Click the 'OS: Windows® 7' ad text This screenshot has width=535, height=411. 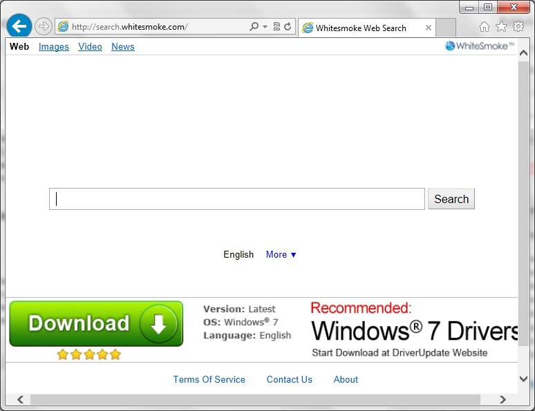[x=241, y=322]
